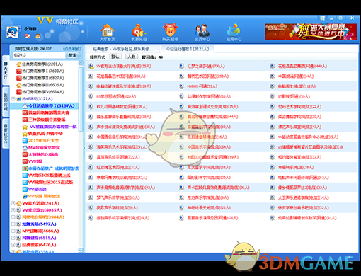Click room icon beside the (440人) room

[273, 66]
